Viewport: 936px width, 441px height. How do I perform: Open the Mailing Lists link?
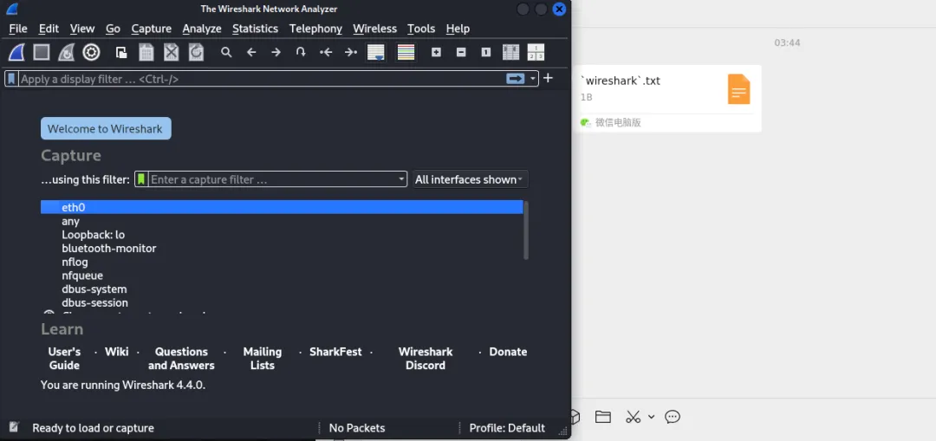tap(263, 358)
